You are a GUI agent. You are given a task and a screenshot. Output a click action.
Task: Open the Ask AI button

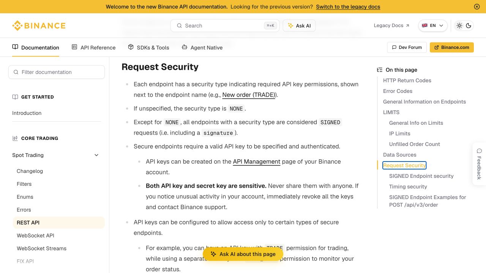[x=299, y=26]
